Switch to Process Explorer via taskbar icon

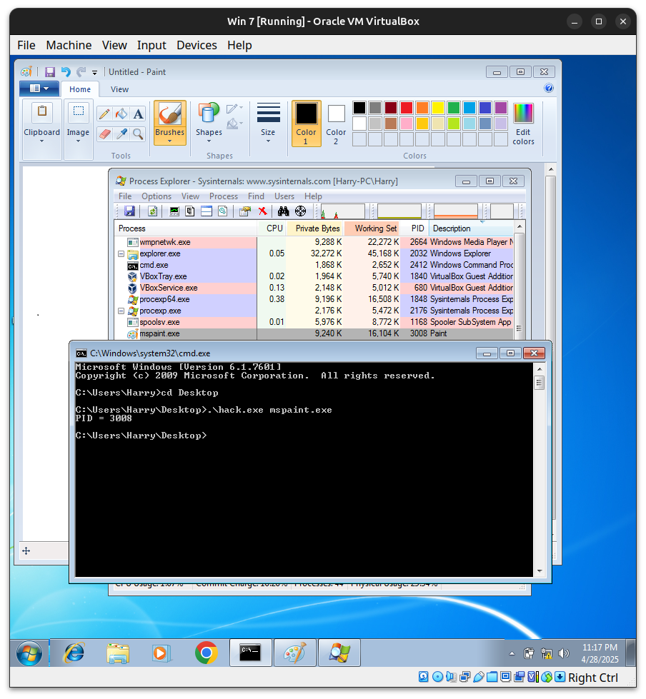(x=339, y=653)
